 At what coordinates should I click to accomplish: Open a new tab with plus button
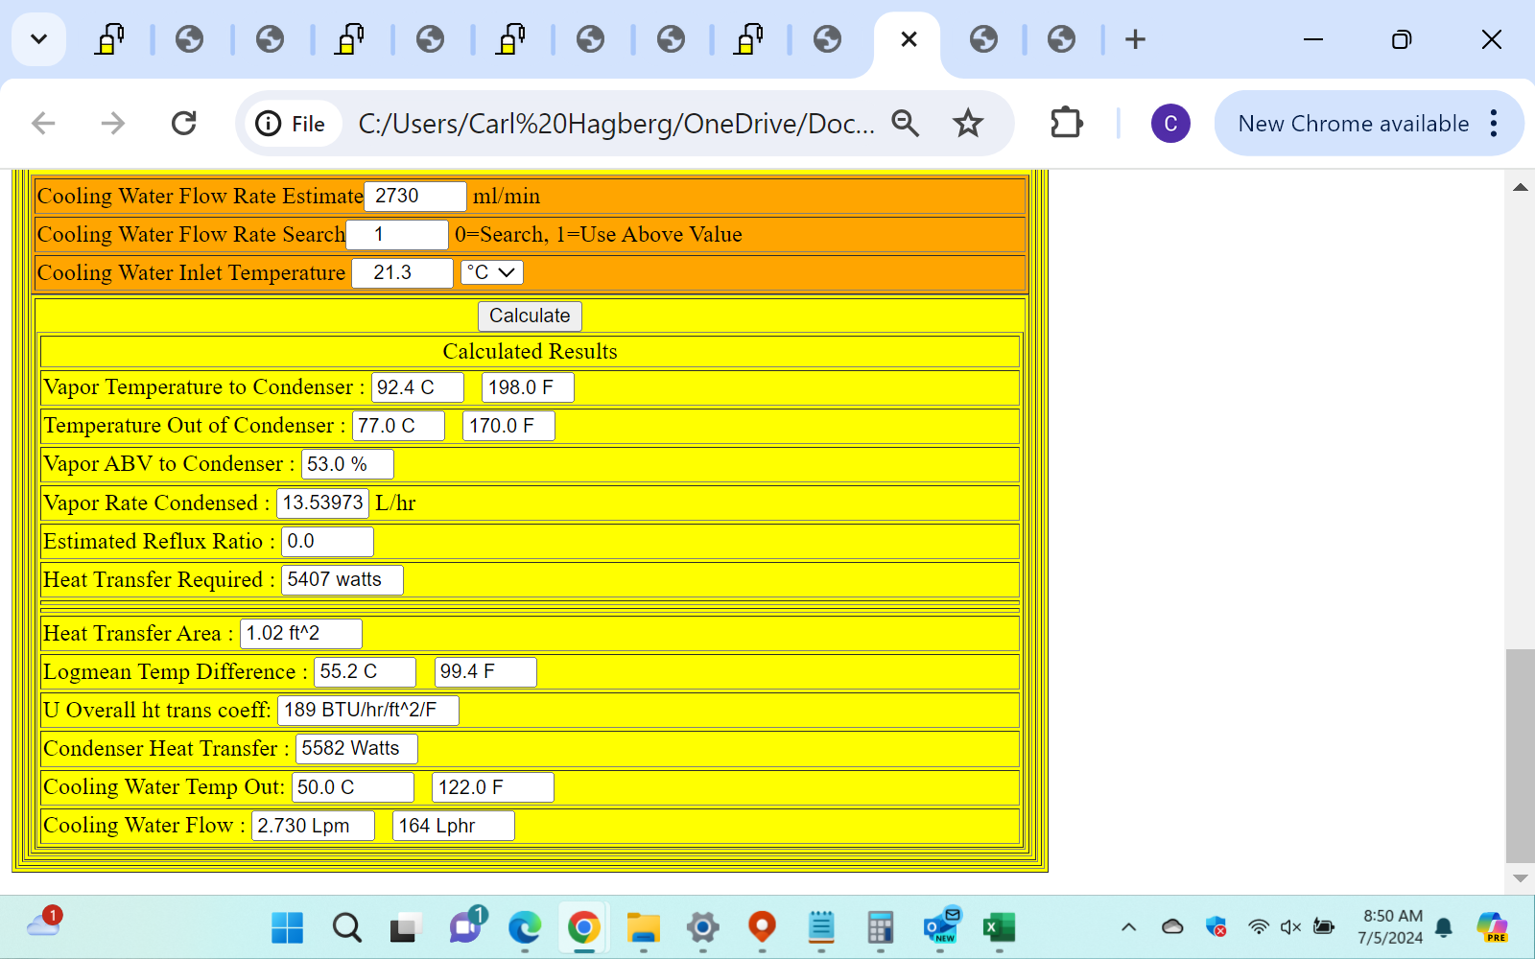pos(1135,39)
